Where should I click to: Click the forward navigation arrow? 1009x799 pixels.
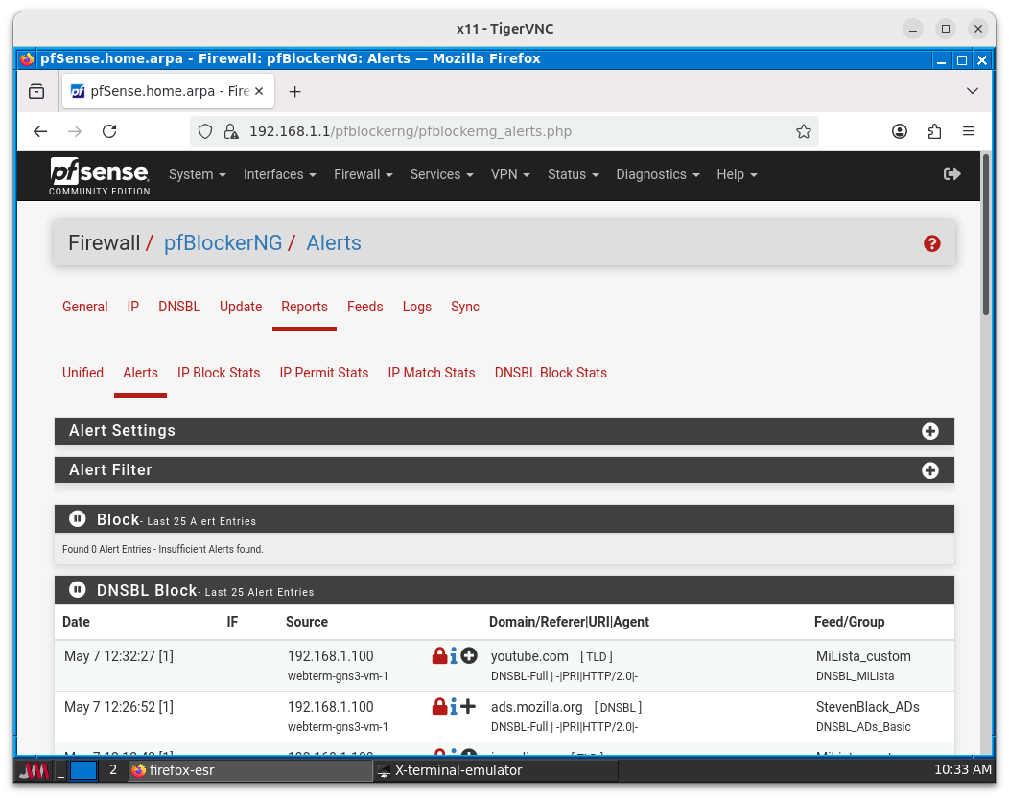pyautogui.click(x=75, y=131)
